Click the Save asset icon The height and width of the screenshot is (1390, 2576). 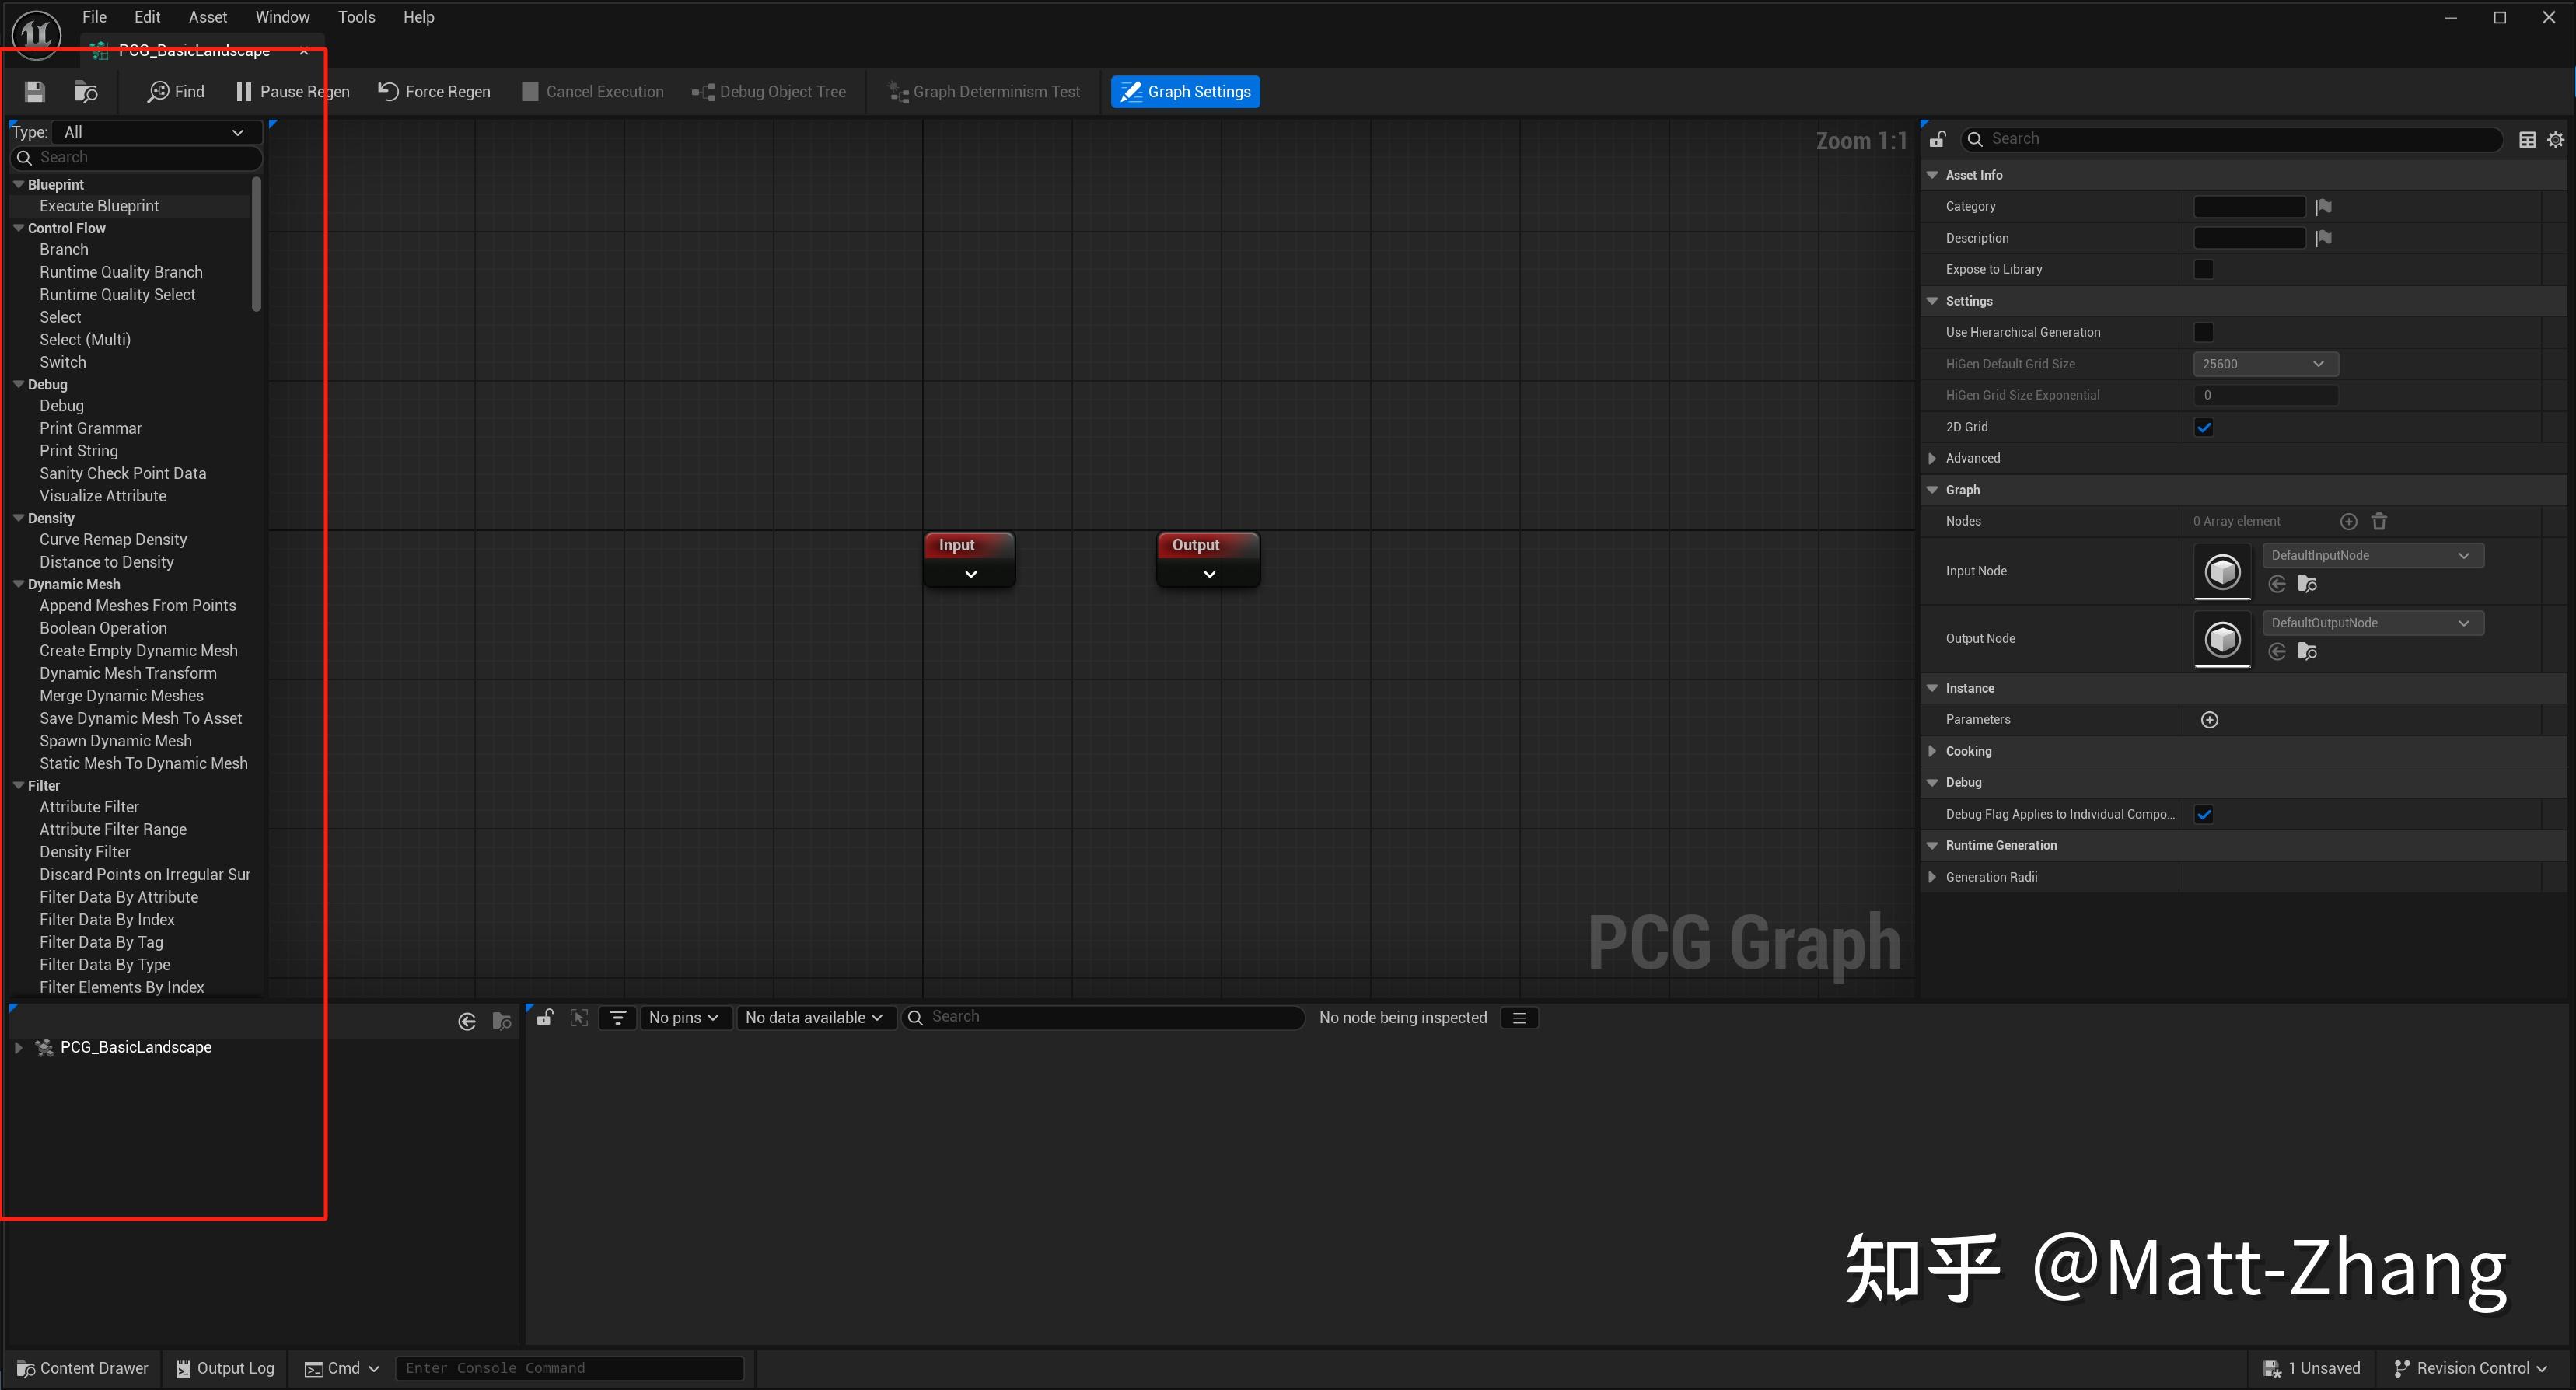pyautogui.click(x=35, y=92)
